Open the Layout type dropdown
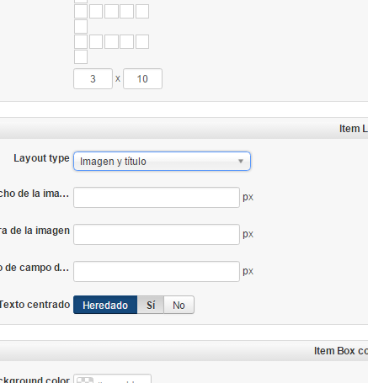This screenshot has width=368, height=383. (162, 162)
